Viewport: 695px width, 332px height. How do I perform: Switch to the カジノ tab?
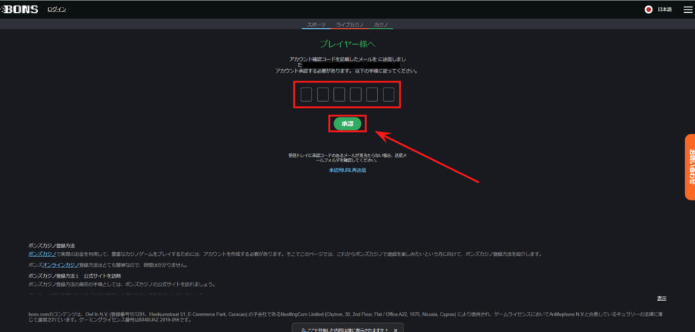pos(381,24)
